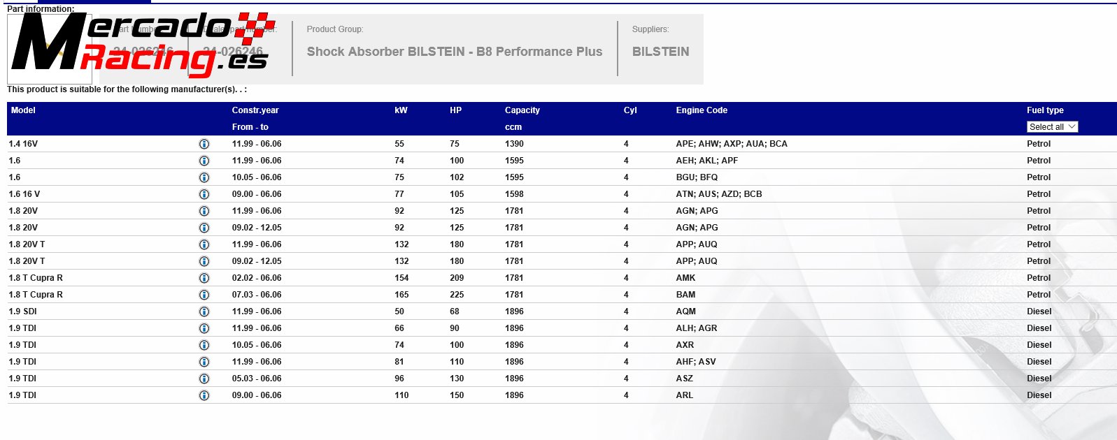Image resolution: width=1117 pixels, height=440 pixels.
Task: Select the 1.8 20V T row with 09.02 - 12.05
Action: (27, 261)
